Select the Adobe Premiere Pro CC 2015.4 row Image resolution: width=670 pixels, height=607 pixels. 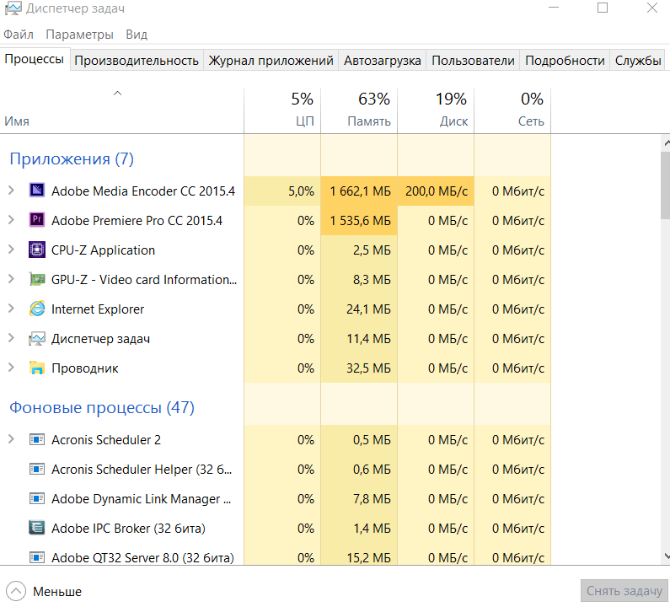pyautogui.click(x=276, y=220)
